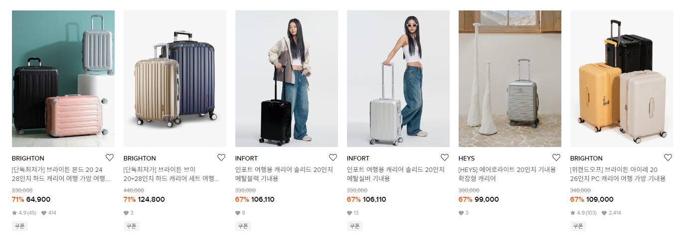This screenshot has width=682, height=244.
Task: Click the 쿠폰 badge under the 109,000 product
Action: pyautogui.click(x=578, y=226)
